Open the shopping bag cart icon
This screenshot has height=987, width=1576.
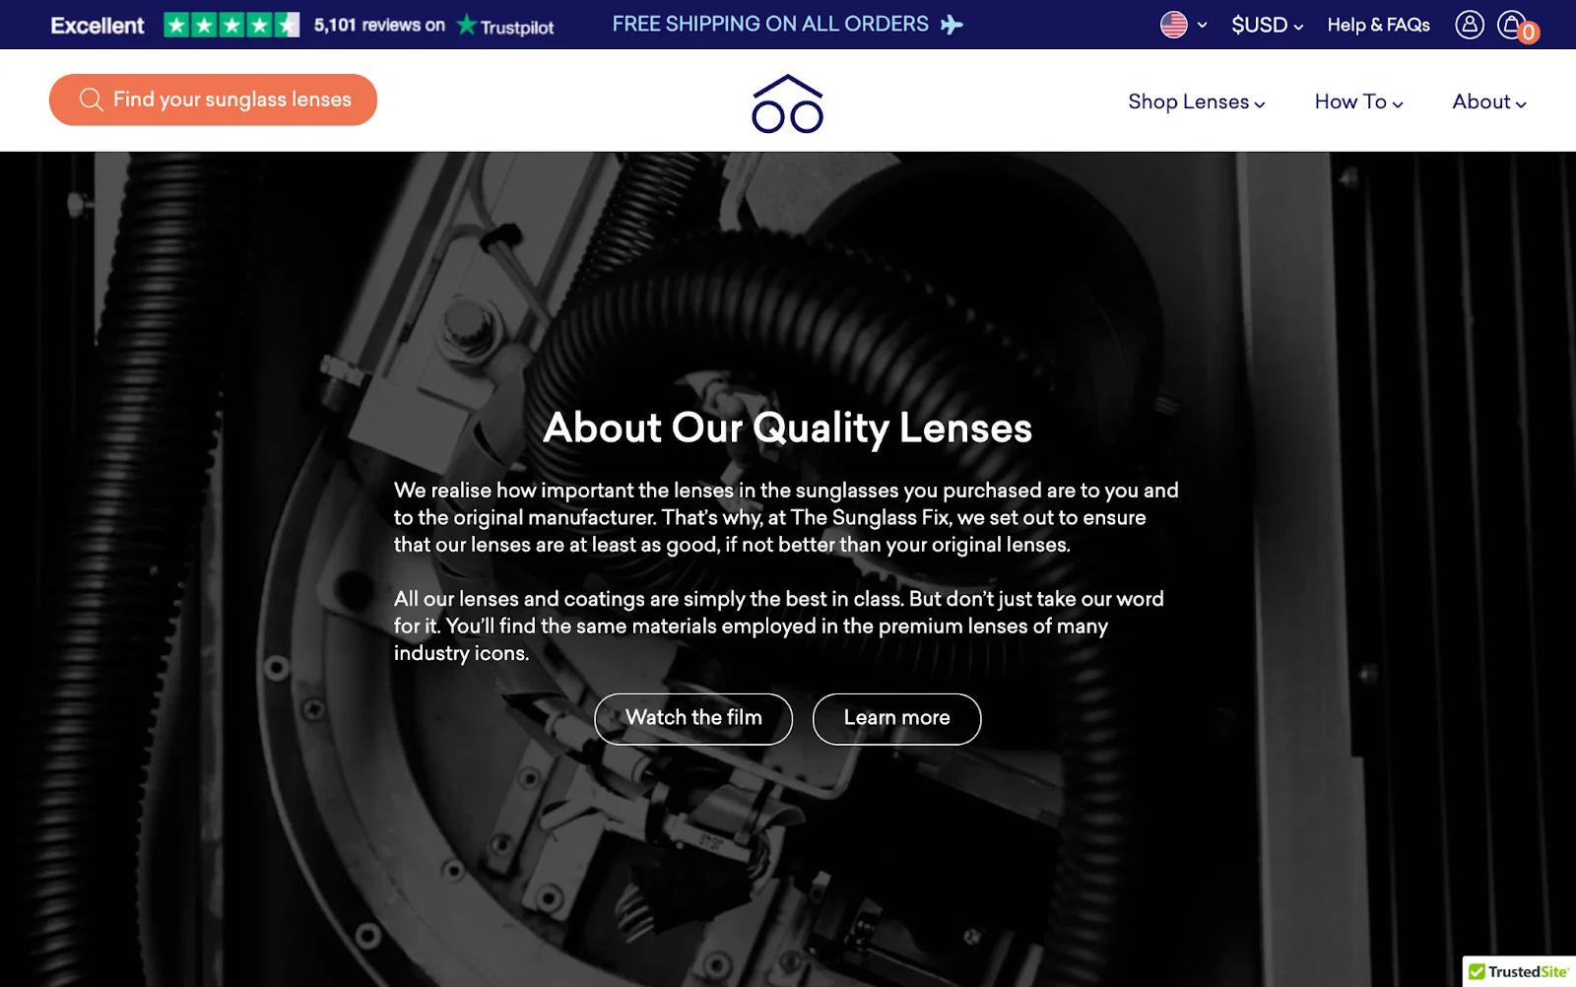pos(1513,25)
